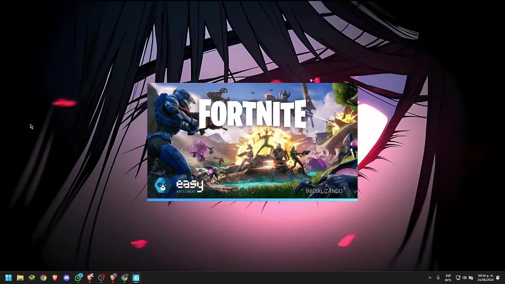This screenshot has width=505, height=284.
Task: Open Chrome with the profile badge
Action: [125, 278]
